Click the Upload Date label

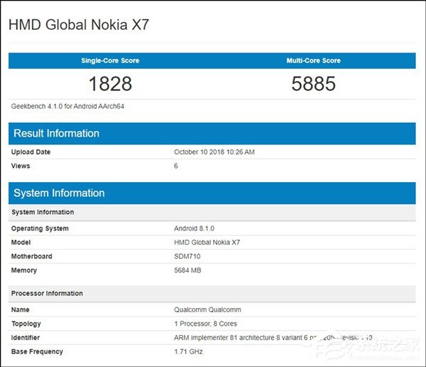point(31,152)
